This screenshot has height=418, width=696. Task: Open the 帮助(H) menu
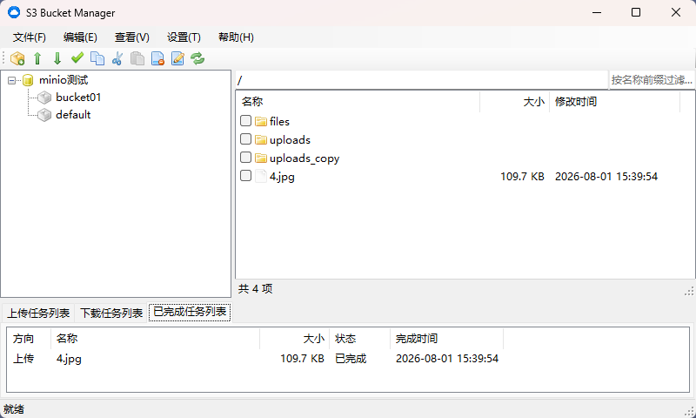point(236,37)
